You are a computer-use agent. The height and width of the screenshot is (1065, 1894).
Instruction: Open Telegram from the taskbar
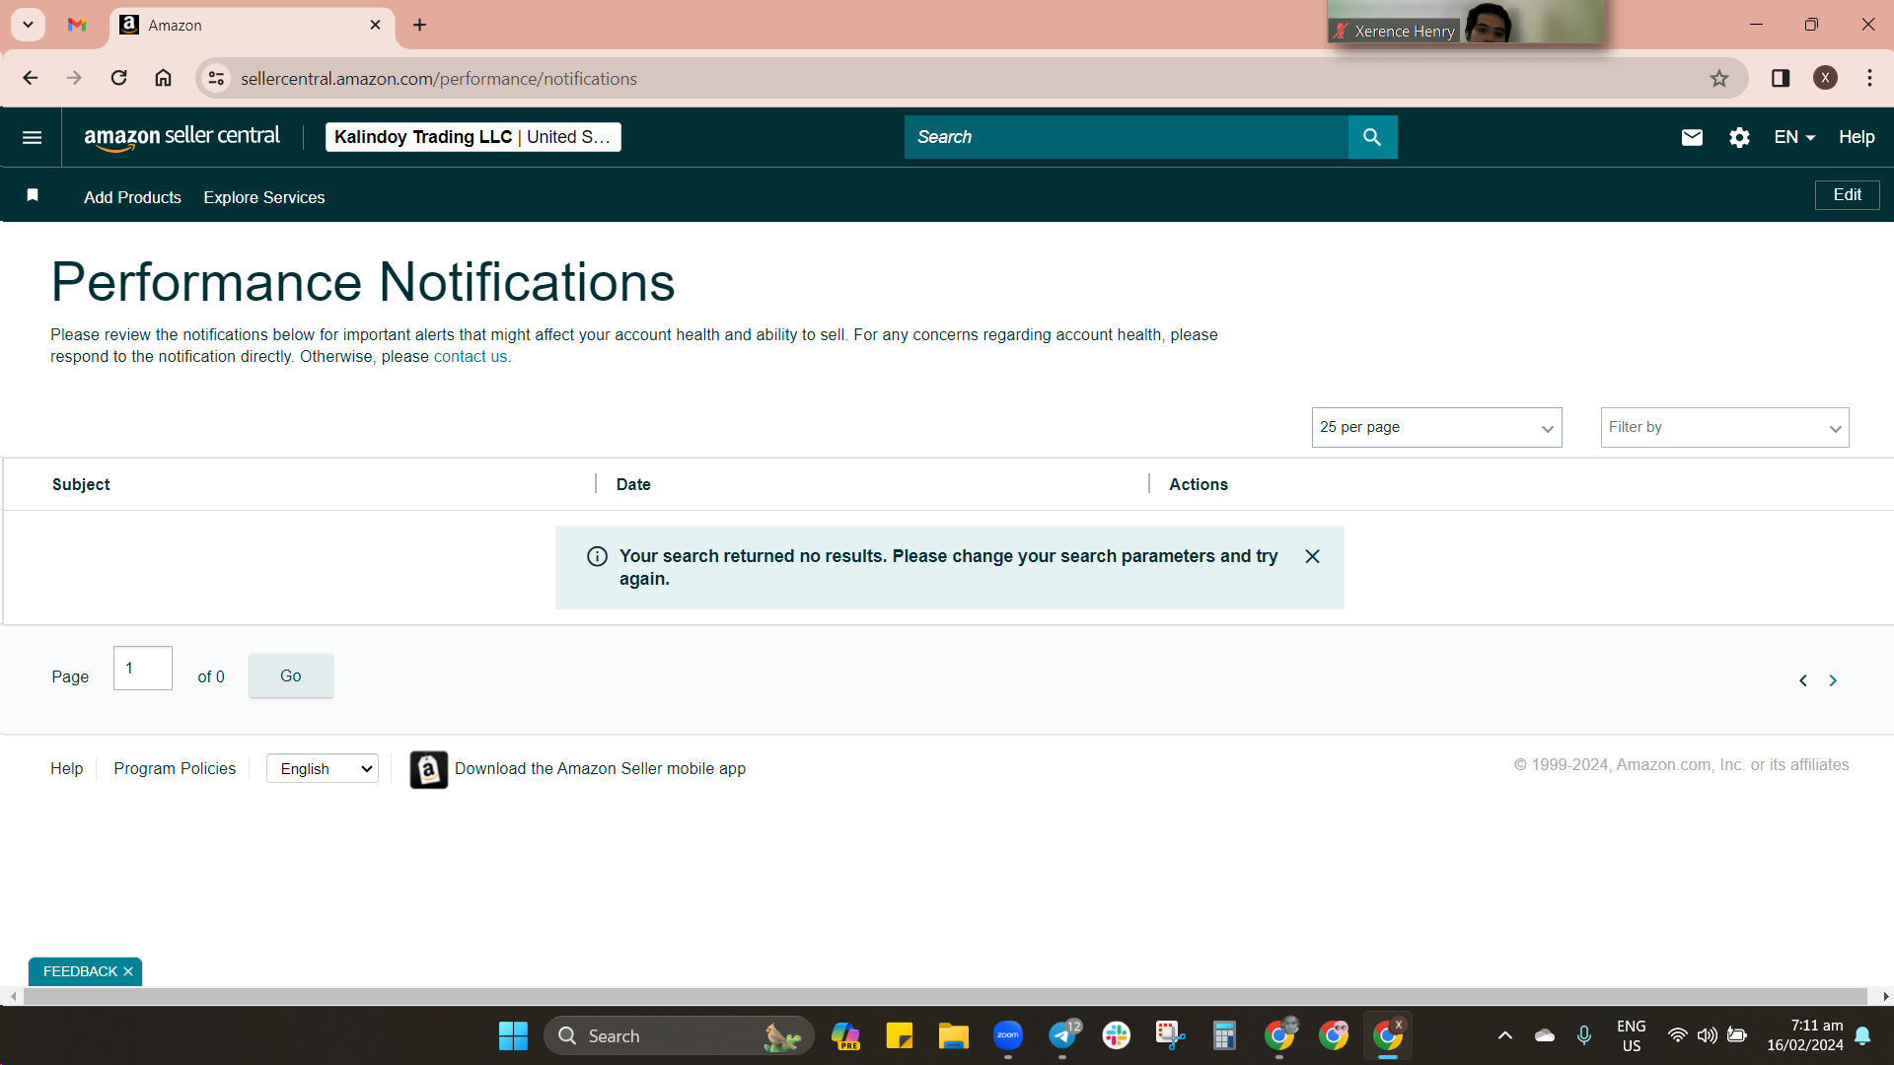coord(1062,1035)
